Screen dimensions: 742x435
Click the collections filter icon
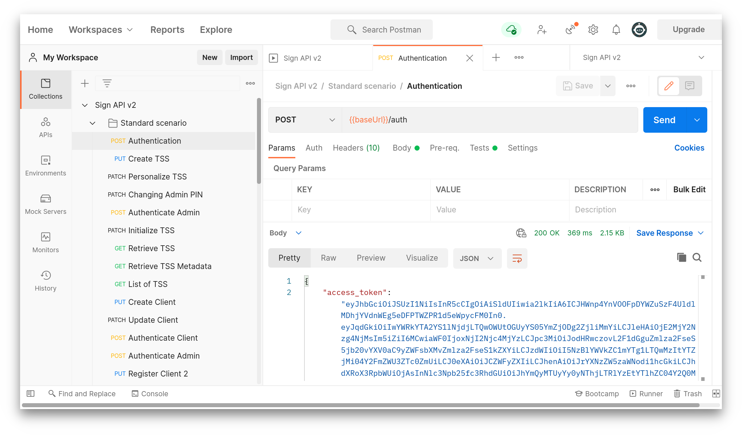pos(107,83)
